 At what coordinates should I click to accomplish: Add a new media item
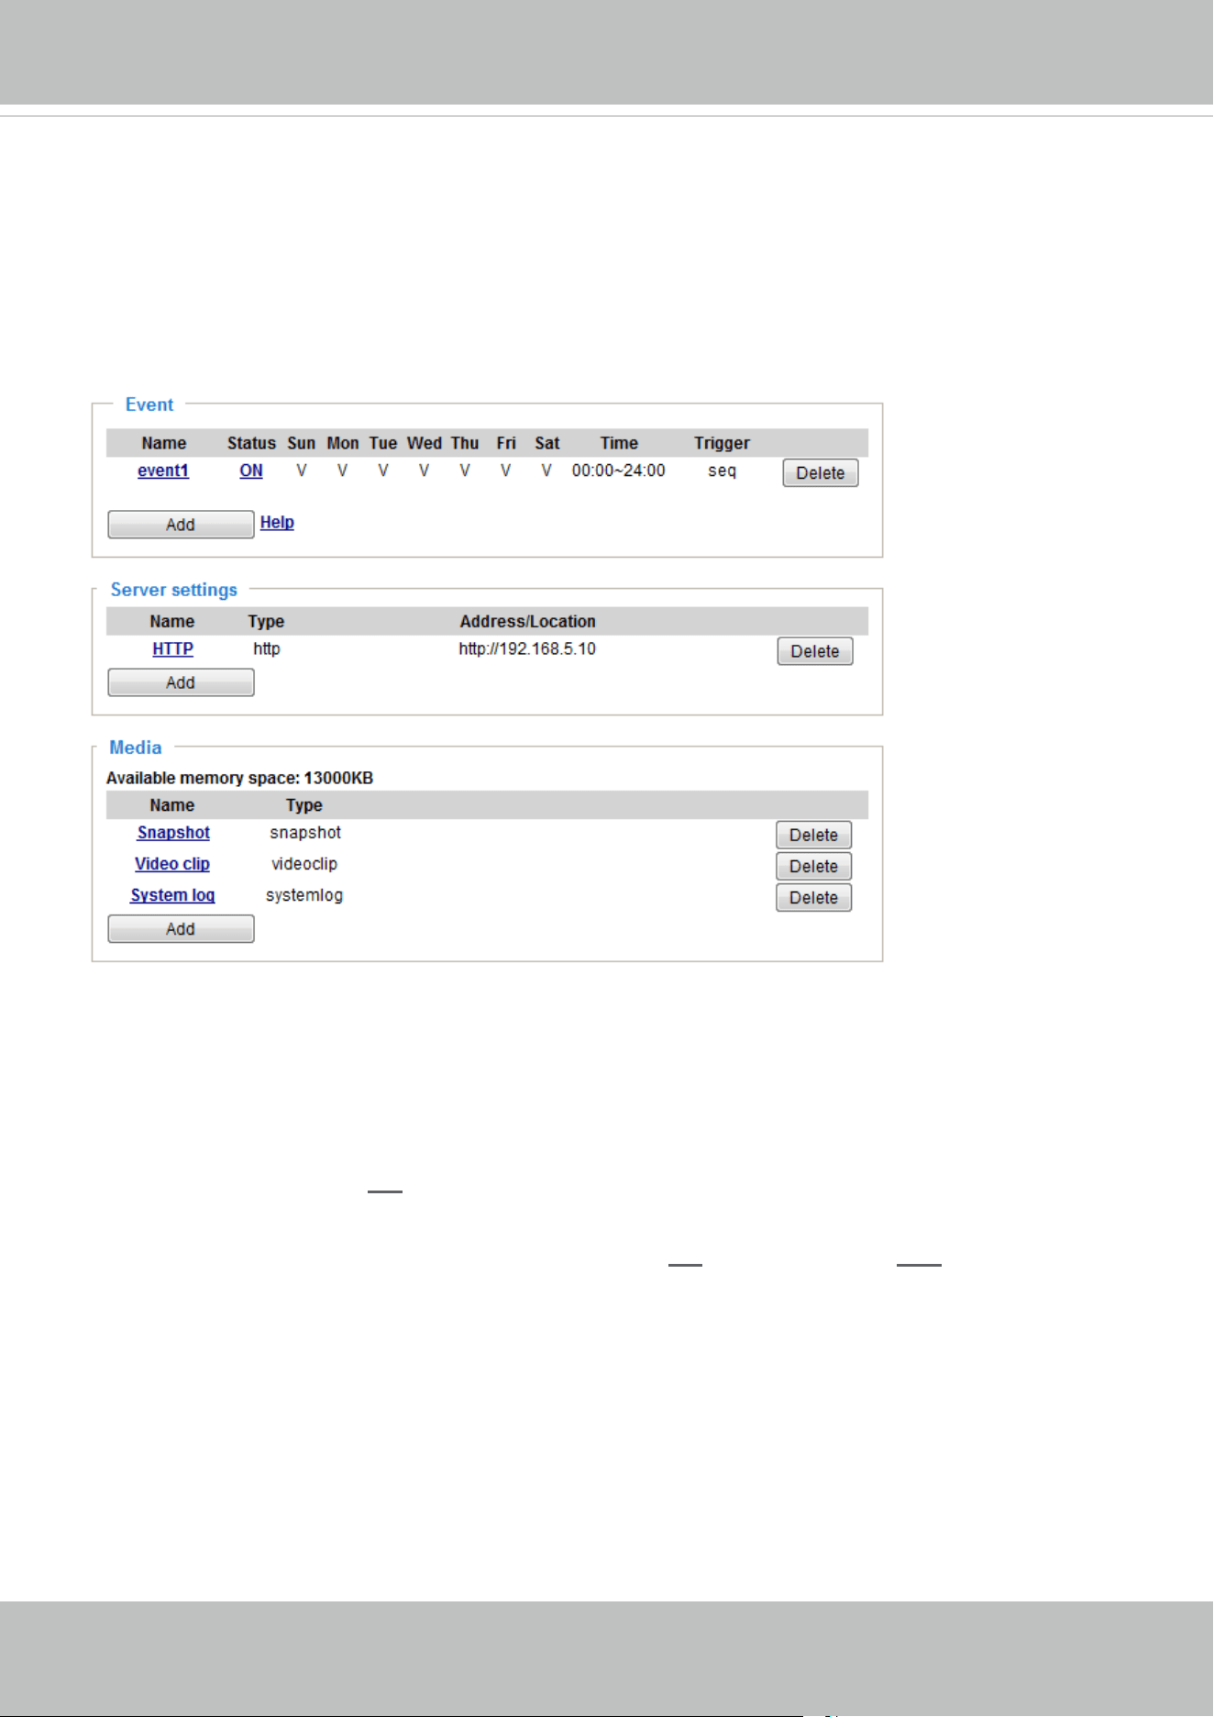[x=181, y=929]
